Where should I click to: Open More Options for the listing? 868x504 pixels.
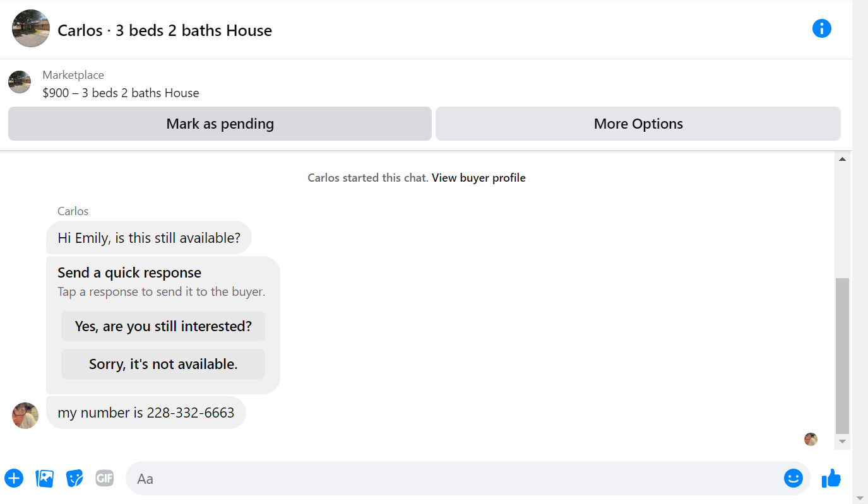tap(638, 124)
